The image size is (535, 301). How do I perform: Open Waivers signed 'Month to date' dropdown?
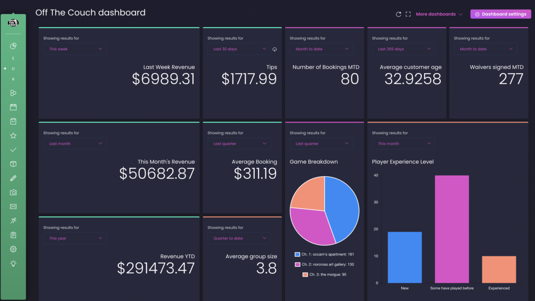coord(485,49)
